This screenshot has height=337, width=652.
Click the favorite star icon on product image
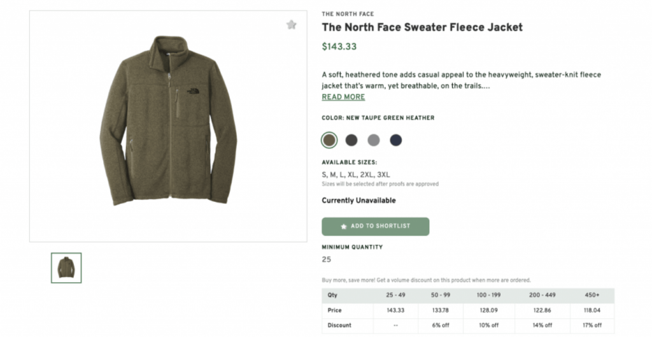(292, 25)
